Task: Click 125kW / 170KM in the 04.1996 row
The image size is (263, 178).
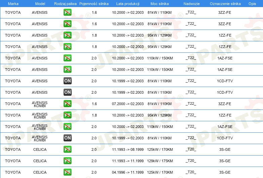Action: (160, 172)
